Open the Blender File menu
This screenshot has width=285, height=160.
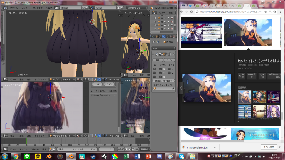point(14,8)
